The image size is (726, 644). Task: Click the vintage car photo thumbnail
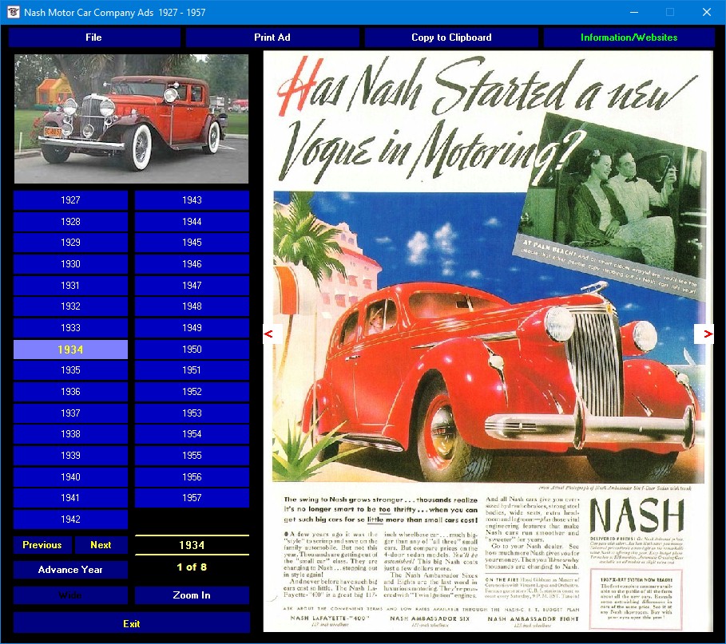[x=132, y=119]
